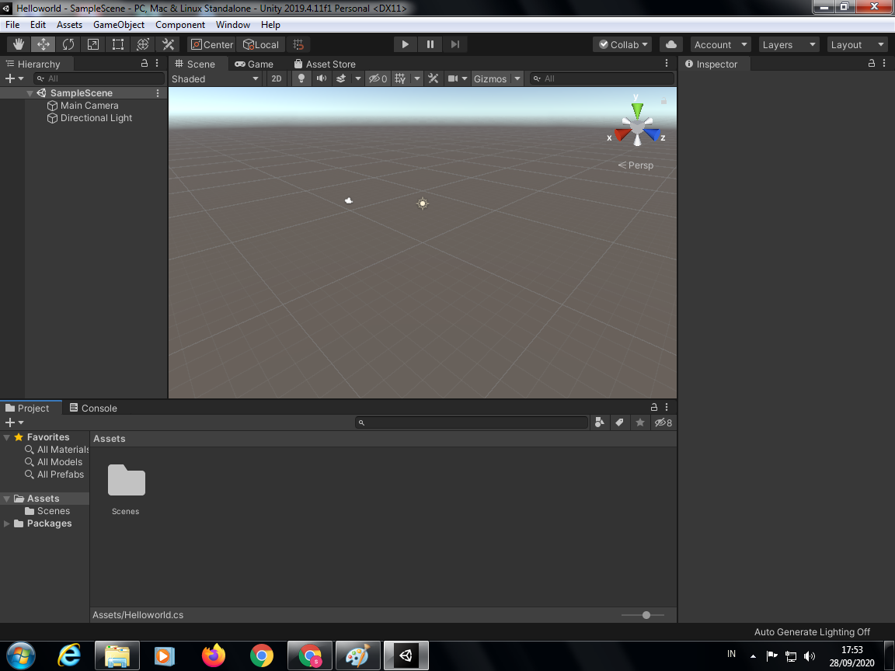Open the Layout dropdown
The width and height of the screenshot is (895, 671).
point(858,44)
